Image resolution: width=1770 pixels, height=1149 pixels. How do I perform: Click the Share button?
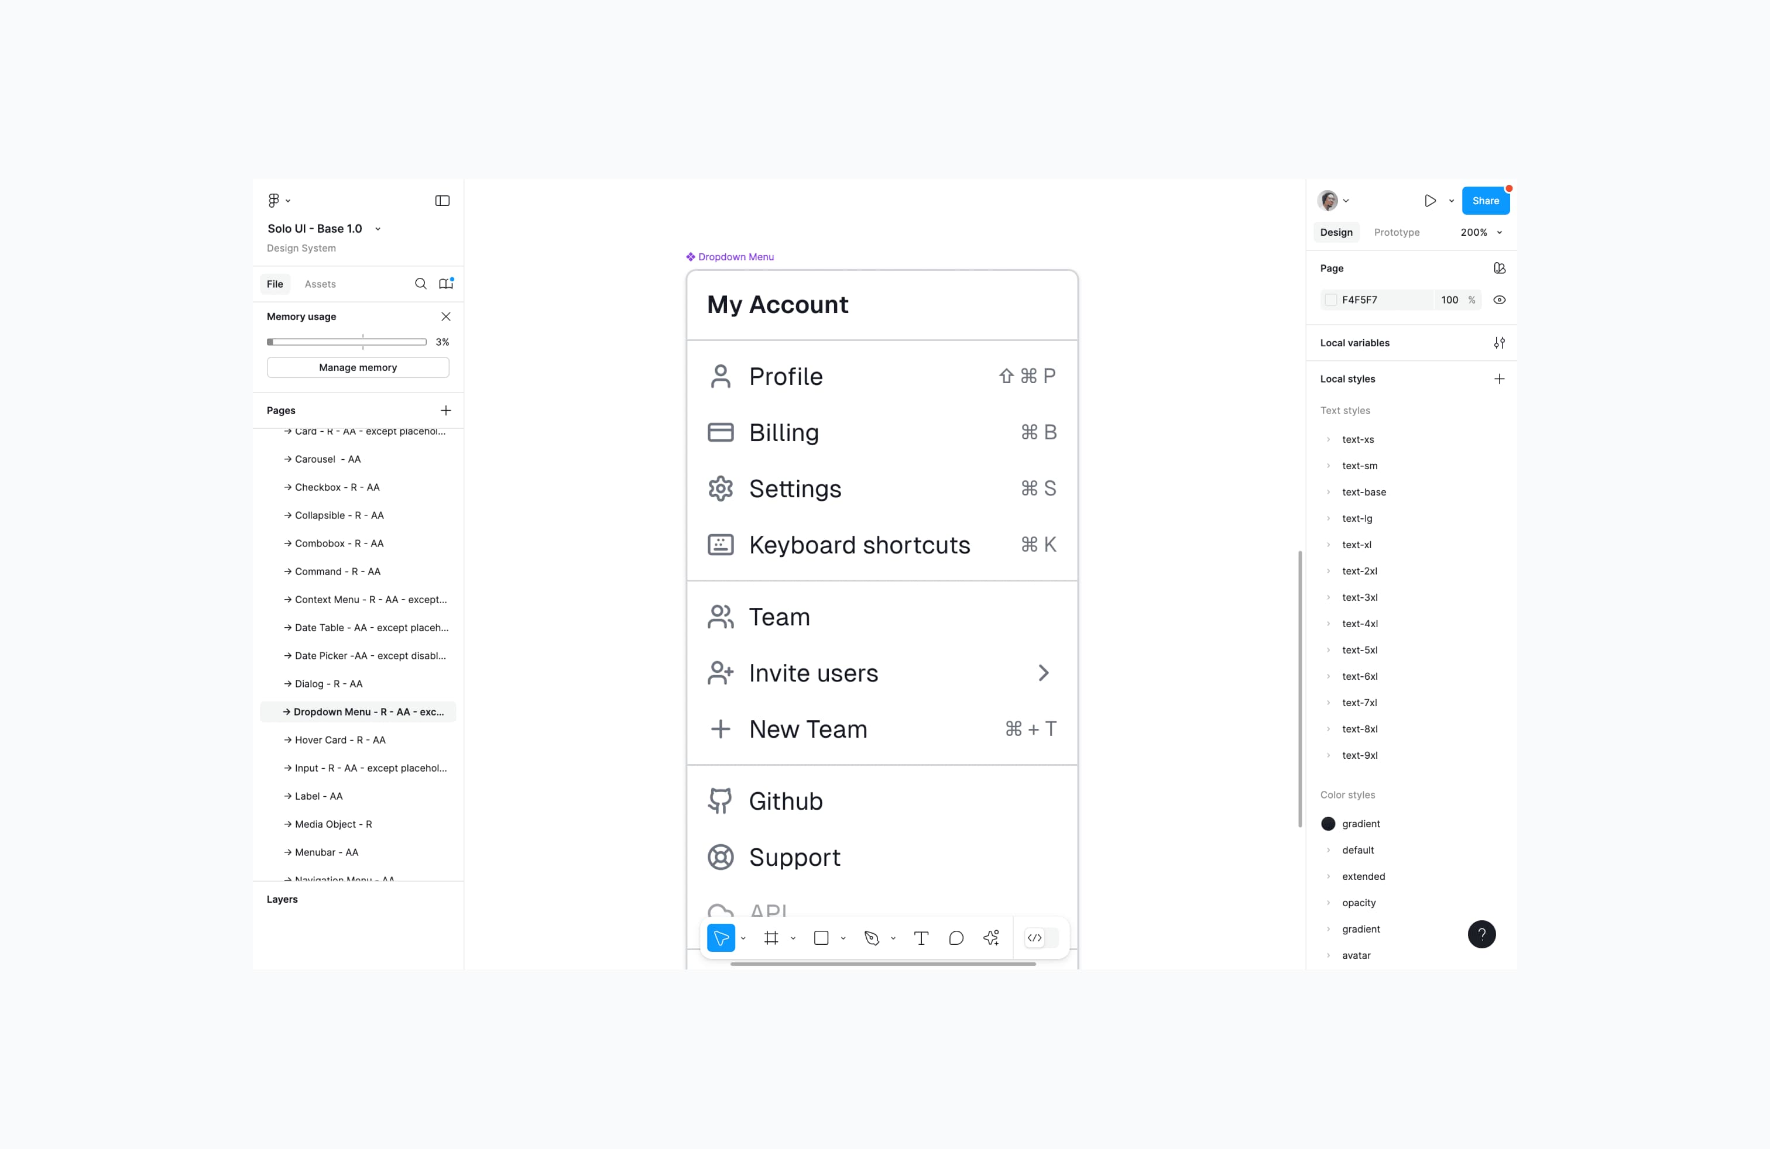(x=1485, y=201)
